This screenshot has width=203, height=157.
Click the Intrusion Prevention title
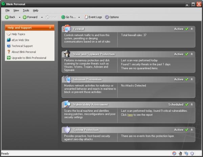pyautogui.click(x=87, y=79)
